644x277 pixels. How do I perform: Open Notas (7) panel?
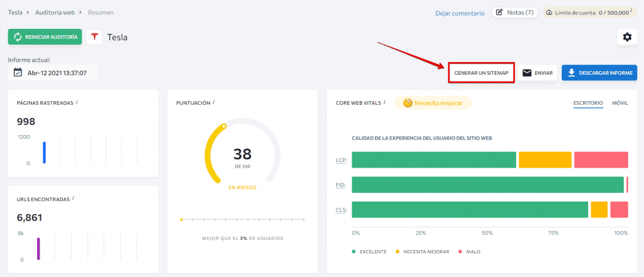coord(514,13)
